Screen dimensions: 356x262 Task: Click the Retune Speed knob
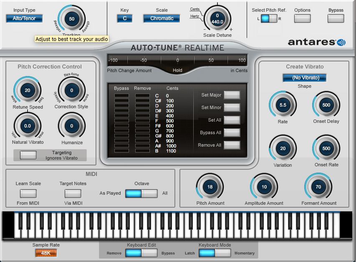(28, 90)
